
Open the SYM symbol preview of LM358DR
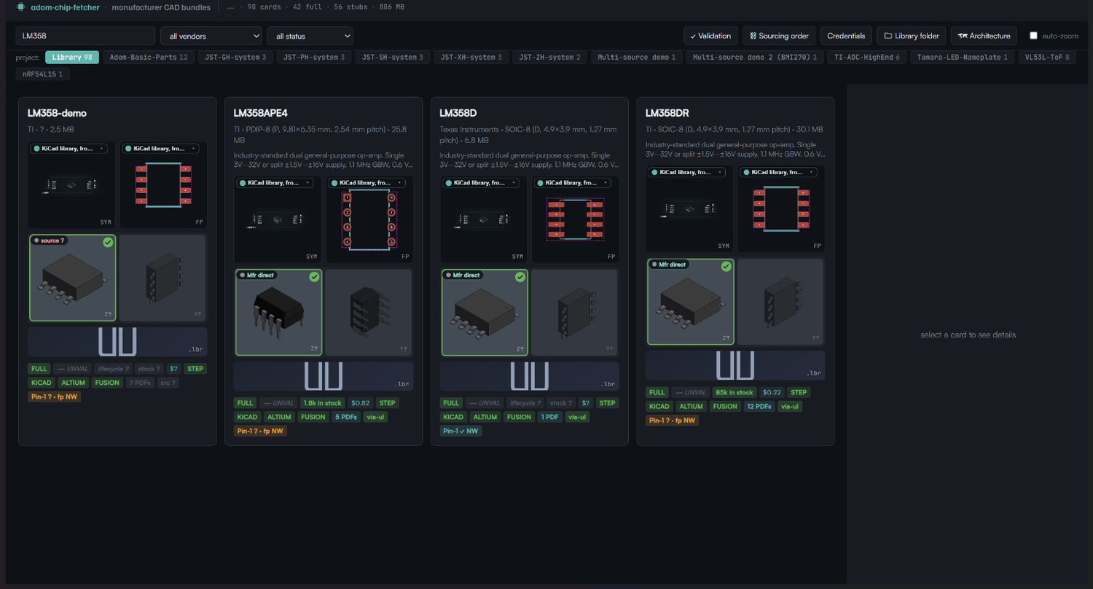690,209
